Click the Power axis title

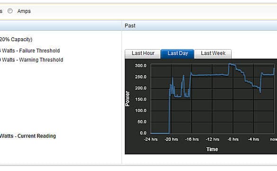pyautogui.click(x=127, y=99)
